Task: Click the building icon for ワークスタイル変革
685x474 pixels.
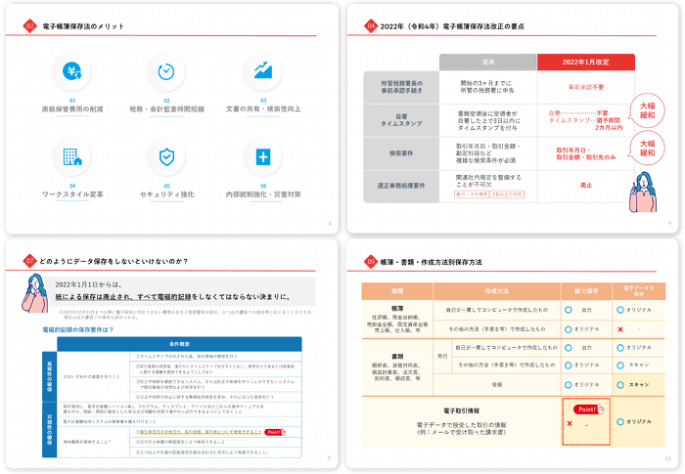Action: 73,155
